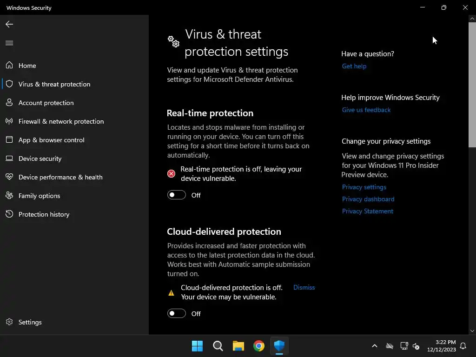
Task: Click the Account protection person icon
Action: tap(9, 103)
